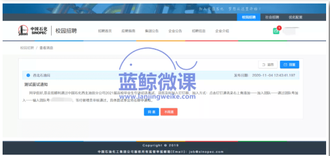Click the 测试面试通知 message title
Image resolution: width=330 pixels, height=156 pixels.
click(36, 84)
